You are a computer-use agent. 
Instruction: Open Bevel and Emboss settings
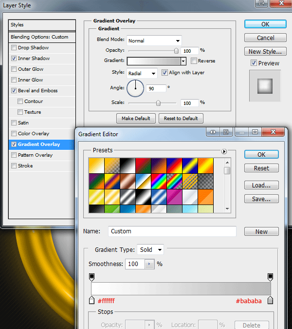tap(37, 91)
